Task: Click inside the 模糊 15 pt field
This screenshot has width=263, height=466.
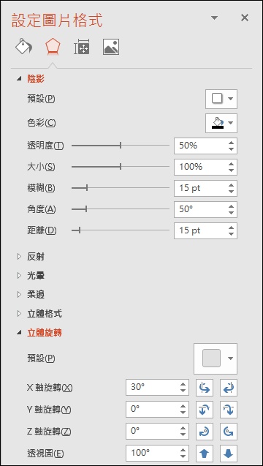Action: (x=200, y=188)
